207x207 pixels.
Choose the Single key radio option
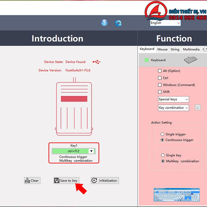163,155
